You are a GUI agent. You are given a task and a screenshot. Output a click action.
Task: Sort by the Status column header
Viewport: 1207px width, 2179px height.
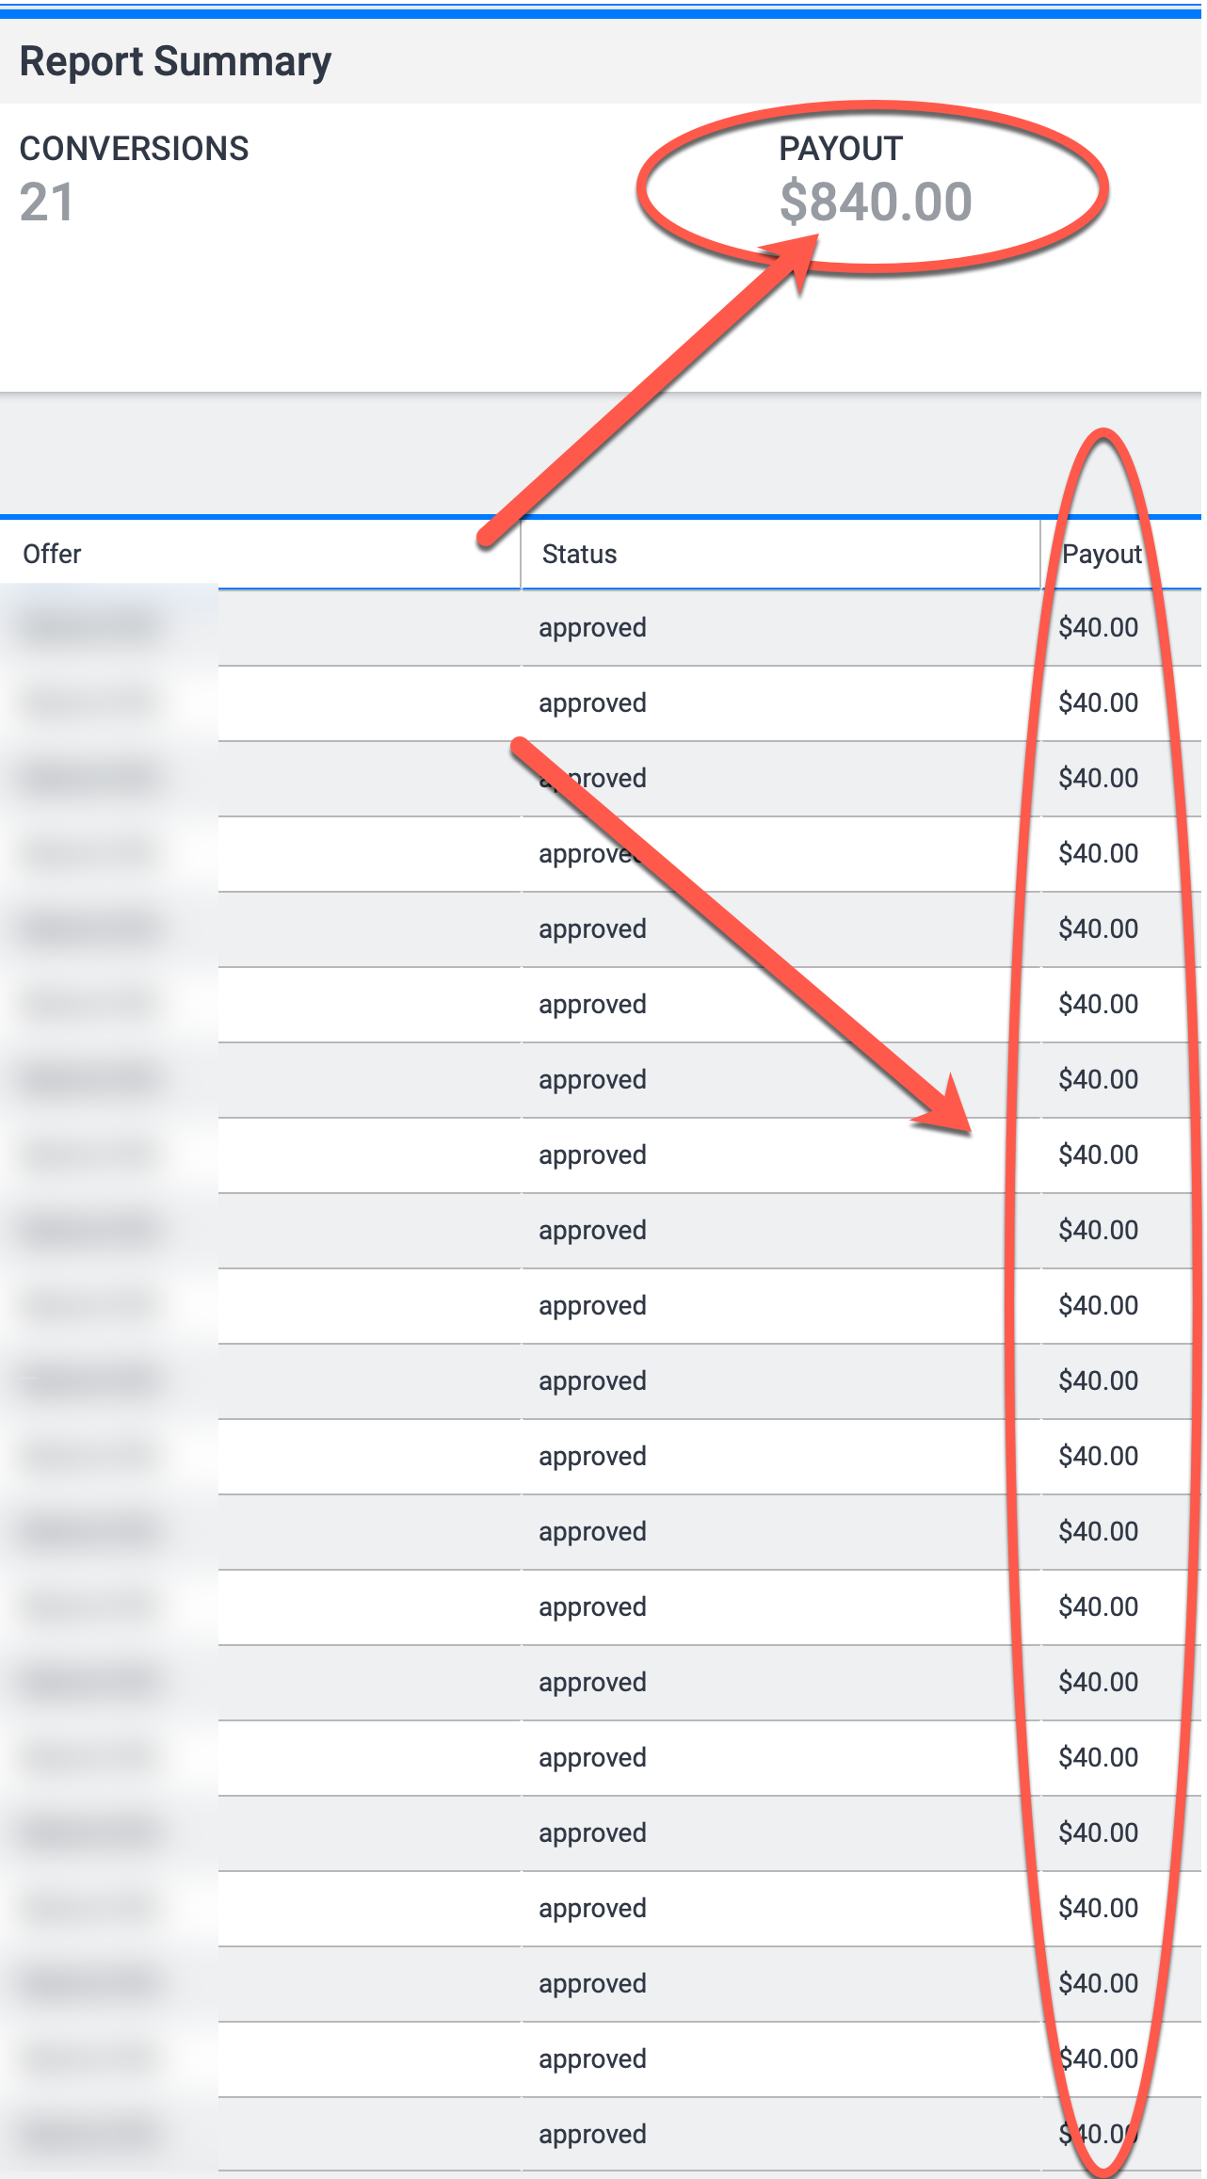579,554
